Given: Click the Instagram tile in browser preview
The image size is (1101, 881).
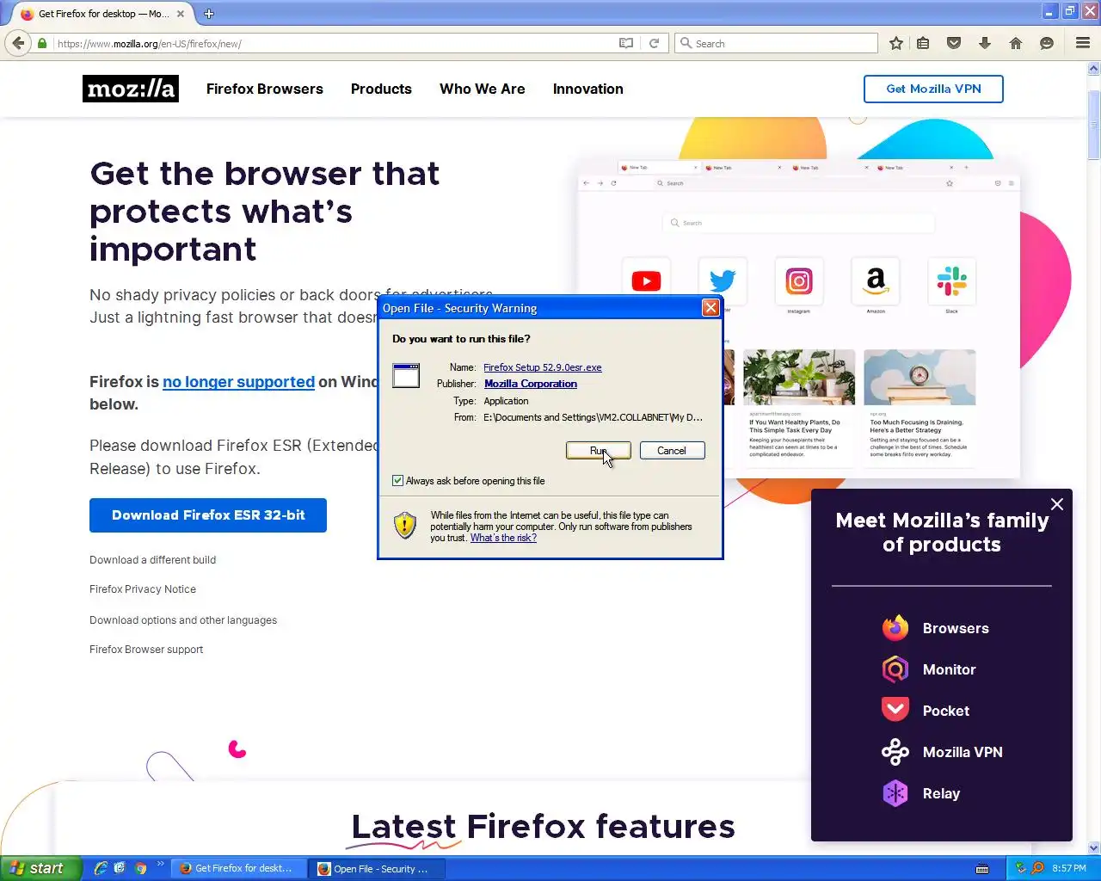Looking at the screenshot, I should 799,280.
